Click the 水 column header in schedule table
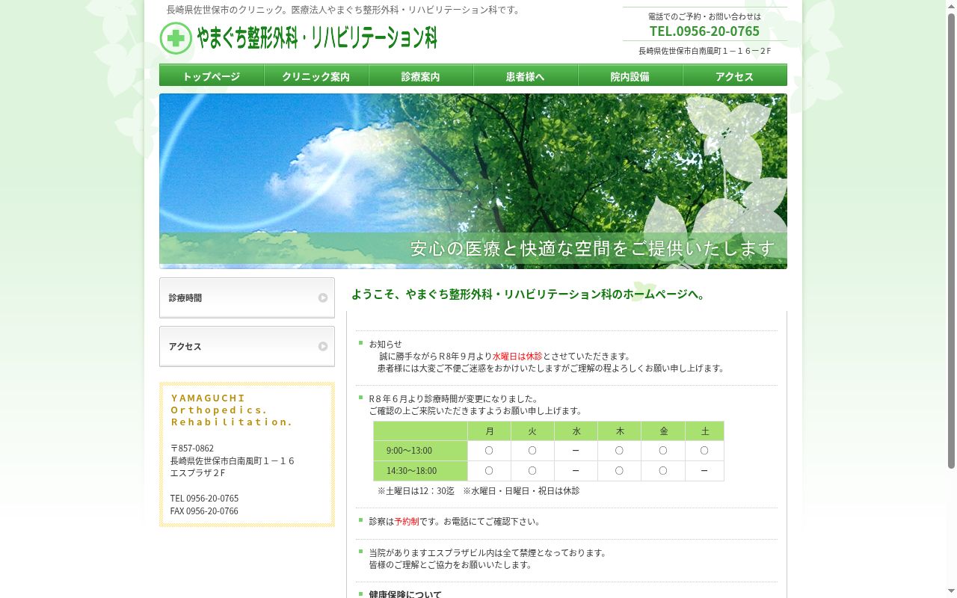This screenshot has height=598, width=957. (576, 431)
